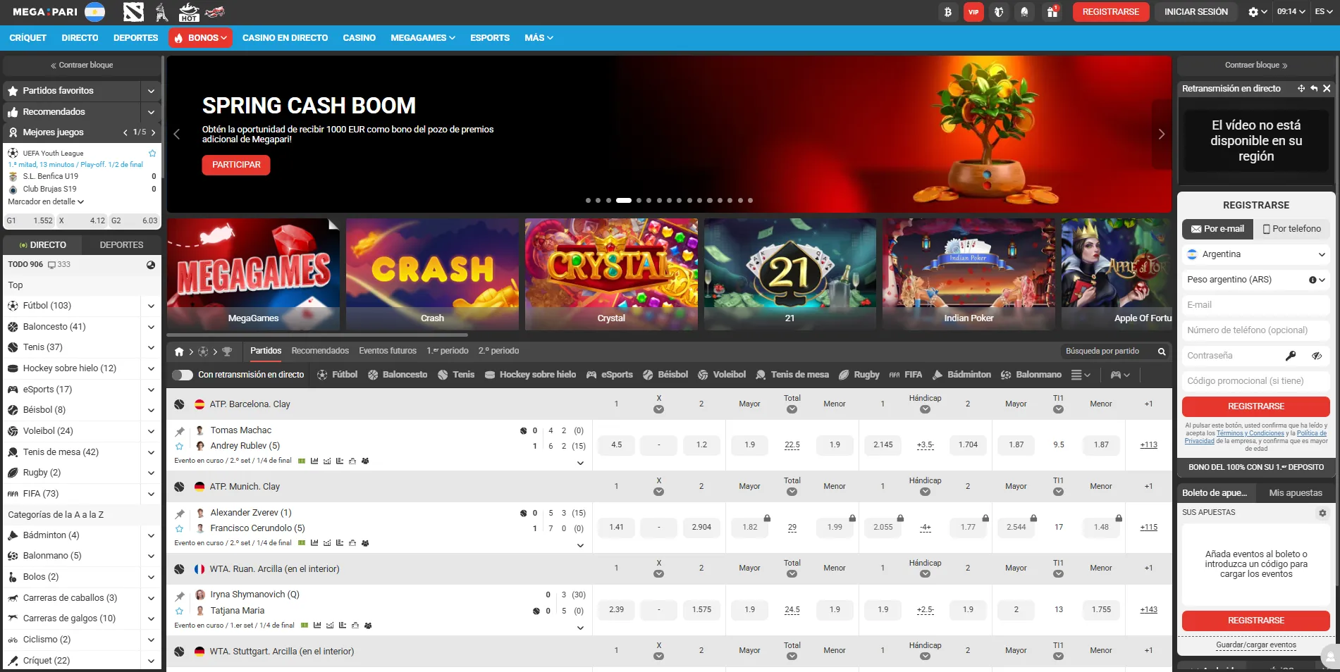Click the home icon in the breadcrumb
Image resolution: width=1340 pixels, height=672 pixels.
(x=179, y=351)
